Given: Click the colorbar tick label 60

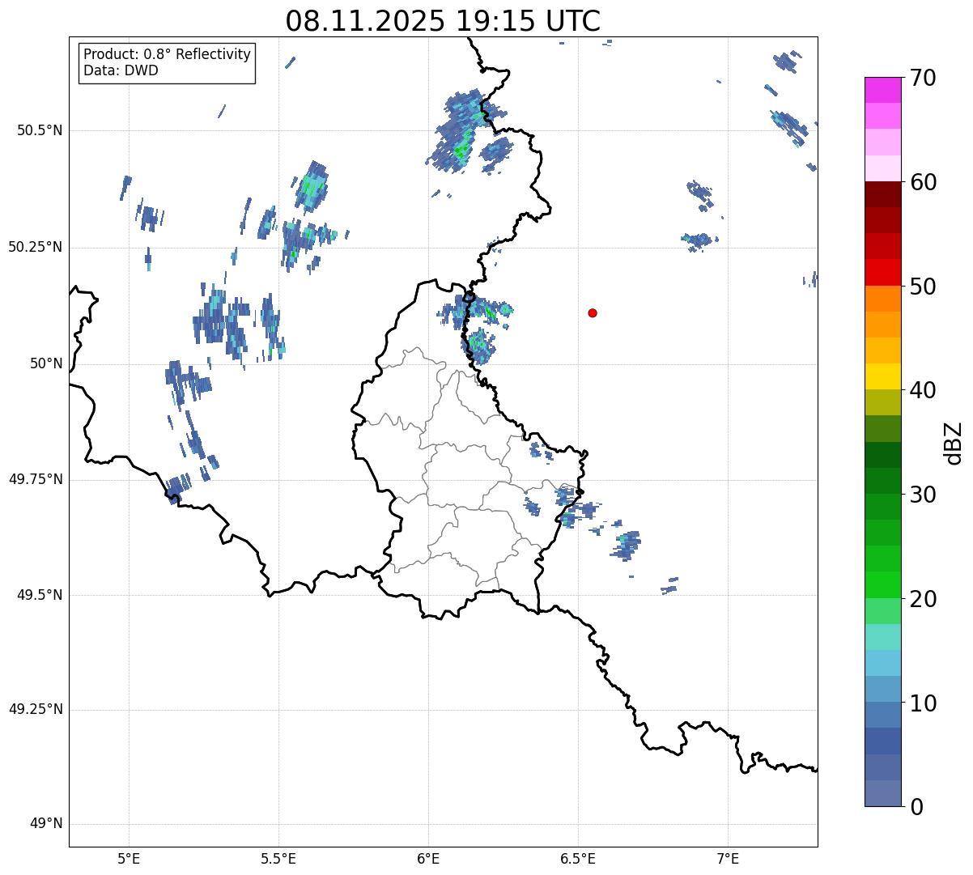Looking at the screenshot, I should [922, 183].
